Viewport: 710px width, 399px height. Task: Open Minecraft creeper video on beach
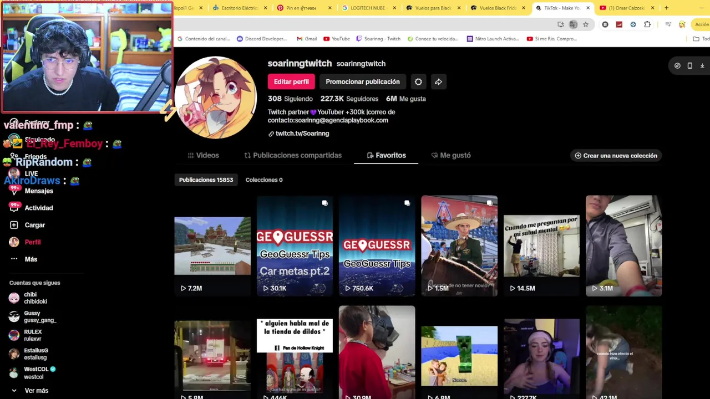coord(459,352)
